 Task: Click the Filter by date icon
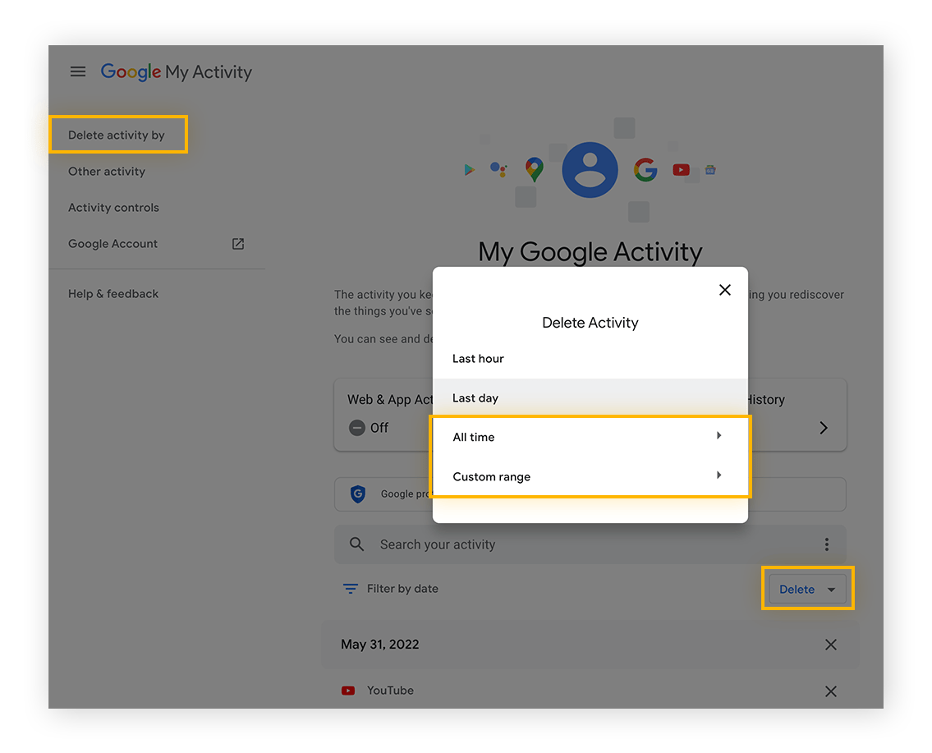click(x=351, y=588)
